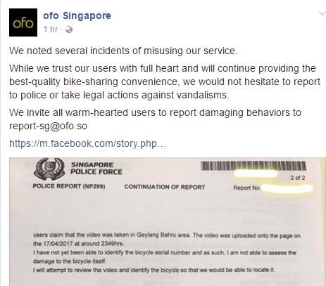The height and width of the screenshot is (286, 326).
Task: Click the 2 of 2 page indicator
Action: tap(298, 178)
